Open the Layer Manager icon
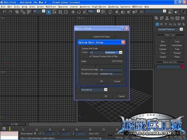The image size is (187, 140). point(184,12)
